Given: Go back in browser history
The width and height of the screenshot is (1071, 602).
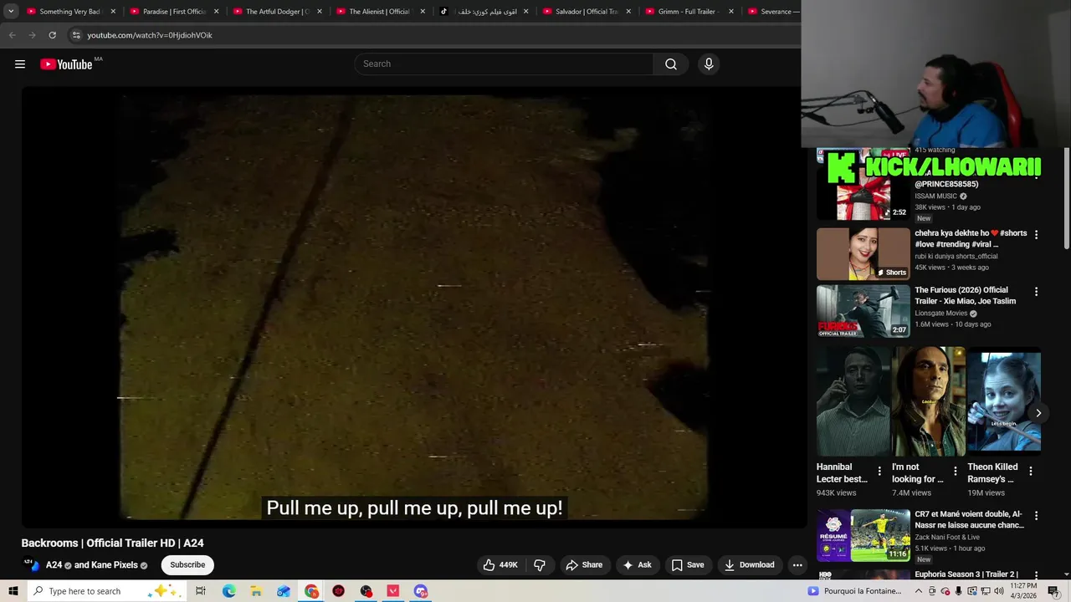Looking at the screenshot, I should tap(12, 35).
